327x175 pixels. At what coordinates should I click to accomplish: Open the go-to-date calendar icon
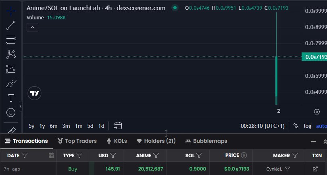118,126
